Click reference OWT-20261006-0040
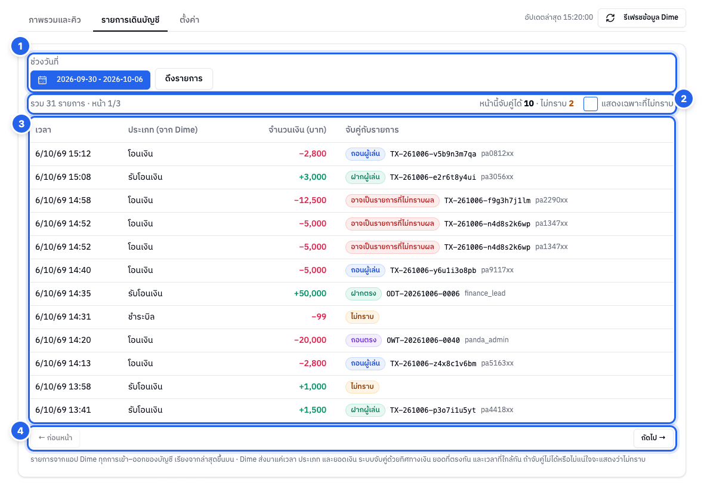 pyautogui.click(x=423, y=340)
